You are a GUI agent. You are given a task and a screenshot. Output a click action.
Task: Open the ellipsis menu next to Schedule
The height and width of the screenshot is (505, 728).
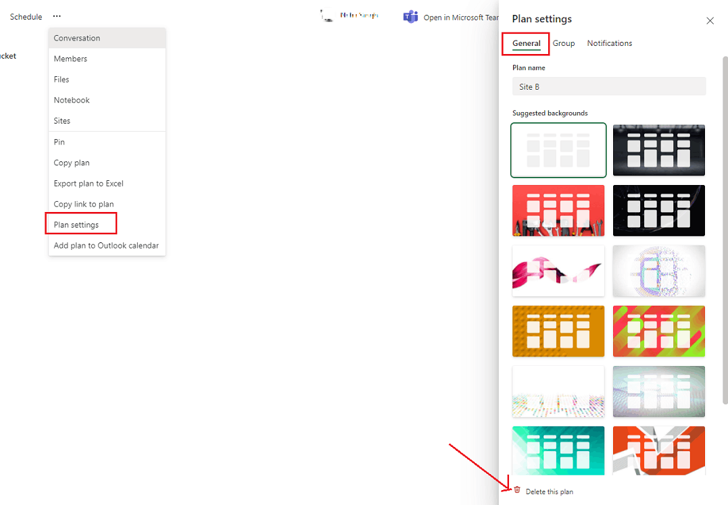57,16
